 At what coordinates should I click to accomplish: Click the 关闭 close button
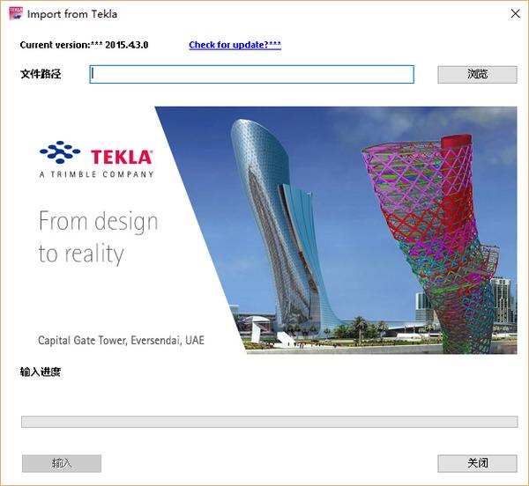point(477,463)
